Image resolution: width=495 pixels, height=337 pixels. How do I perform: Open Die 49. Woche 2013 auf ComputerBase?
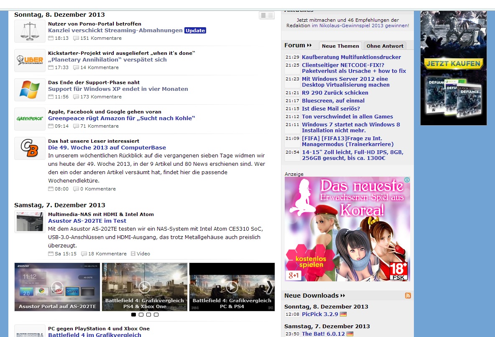[x=107, y=148]
